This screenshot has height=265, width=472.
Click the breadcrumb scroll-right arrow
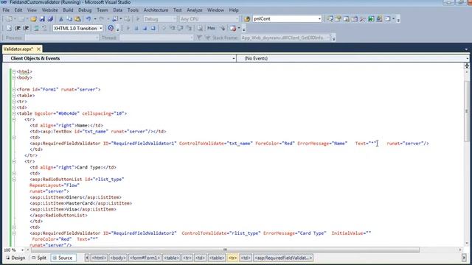click(464, 258)
